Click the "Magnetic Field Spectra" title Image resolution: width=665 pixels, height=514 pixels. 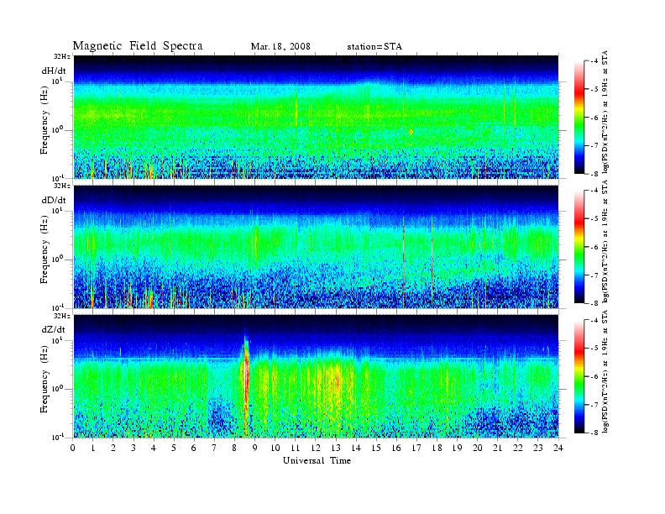pos(138,46)
